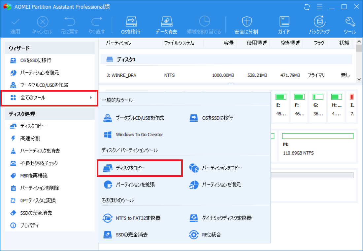The width and height of the screenshot is (363, 251).
Task: Select the M: 110.69GB NTFS partition
Action: click(x=317, y=146)
